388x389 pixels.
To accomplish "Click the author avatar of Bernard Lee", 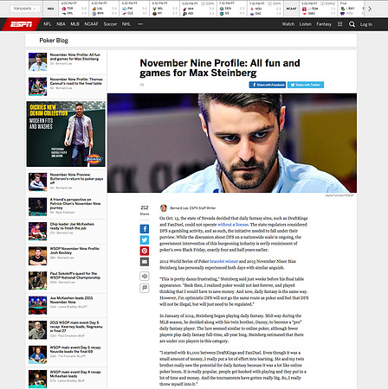I will (164, 207).
